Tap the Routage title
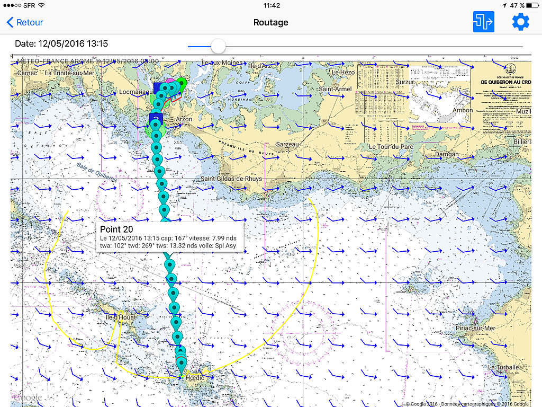This screenshot has width=542, height=407. [x=270, y=22]
